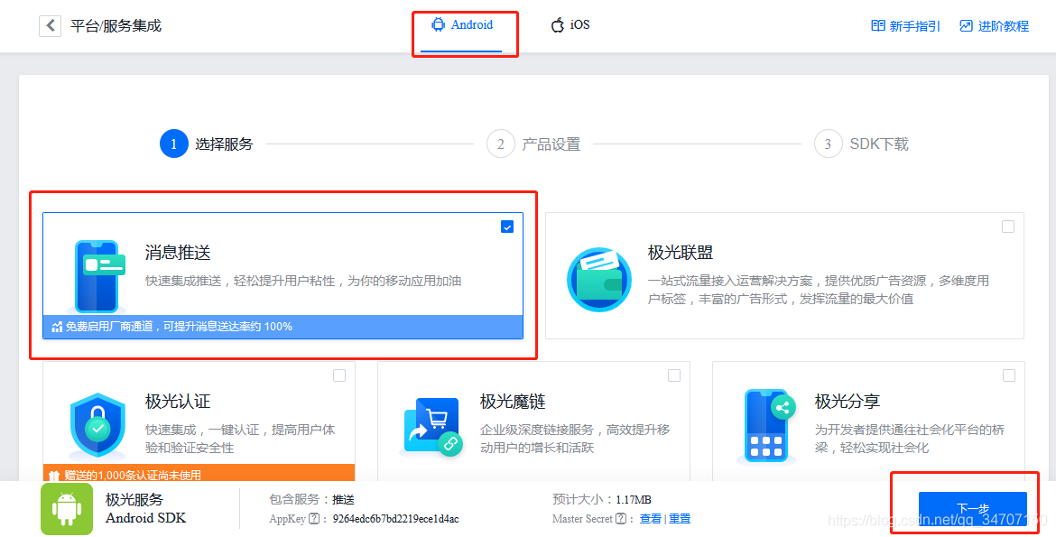Click the AppKey value 9264edc6b7bd2219ece1d4ac
Screen dimensions: 1056x537
tap(396, 519)
